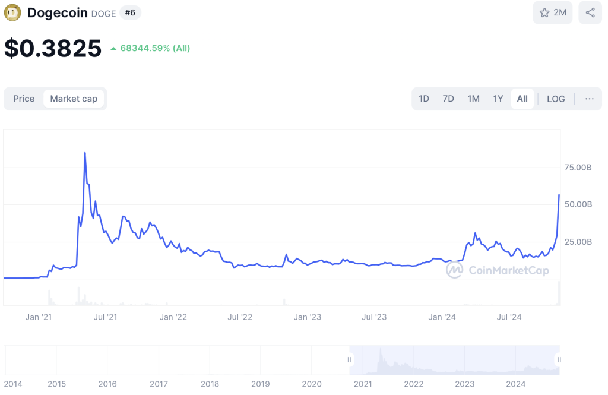Set chart range to 1Y
This screenshot has height=395, width=608.
click(498, 99)
